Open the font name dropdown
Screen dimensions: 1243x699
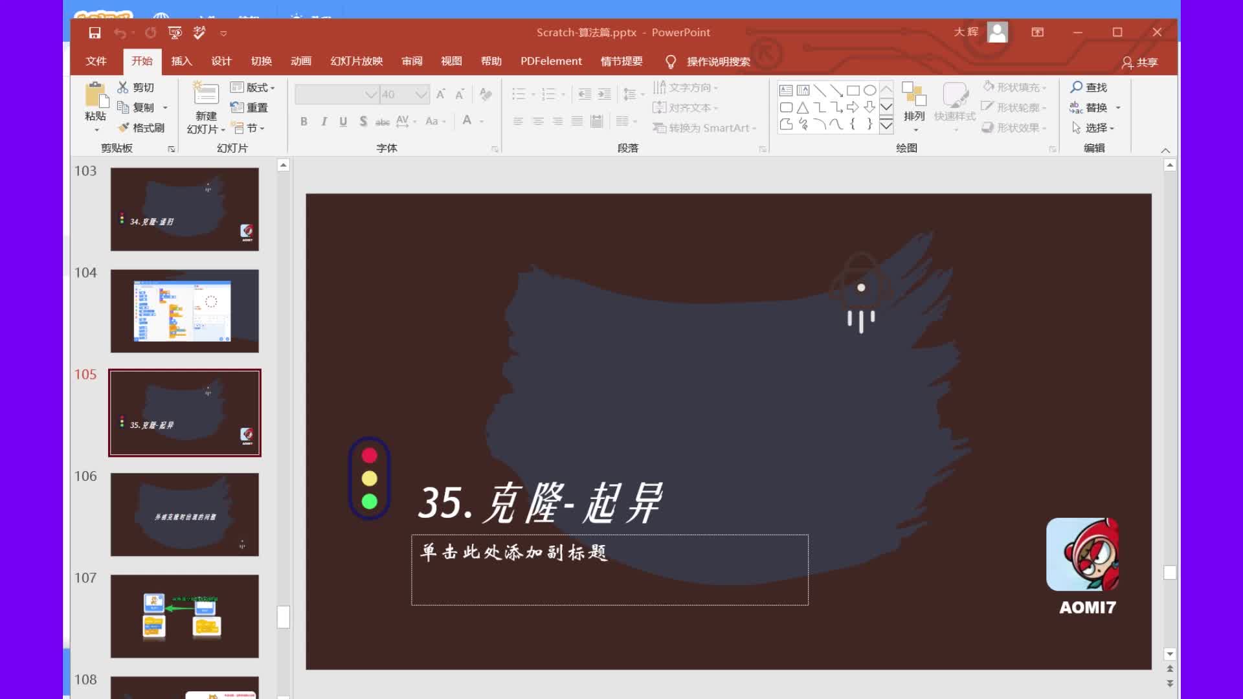(x=371, y=94)
